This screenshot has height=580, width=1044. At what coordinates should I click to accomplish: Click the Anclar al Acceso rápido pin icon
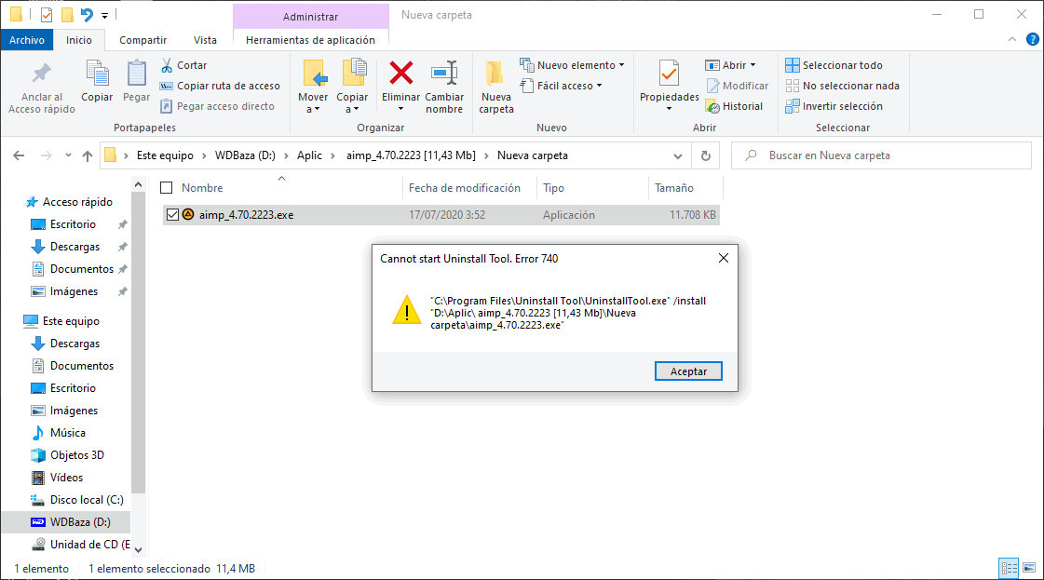[41, 74]
